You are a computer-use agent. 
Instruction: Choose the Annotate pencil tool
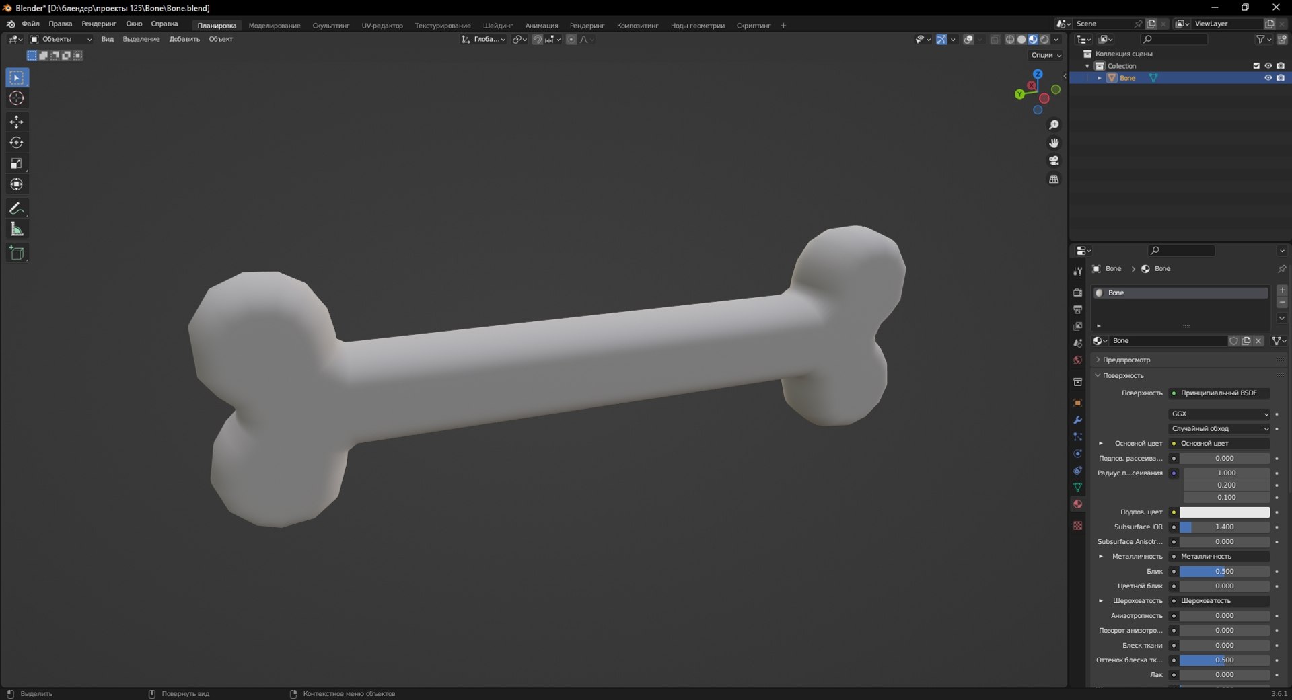click(x=17, y=208)
